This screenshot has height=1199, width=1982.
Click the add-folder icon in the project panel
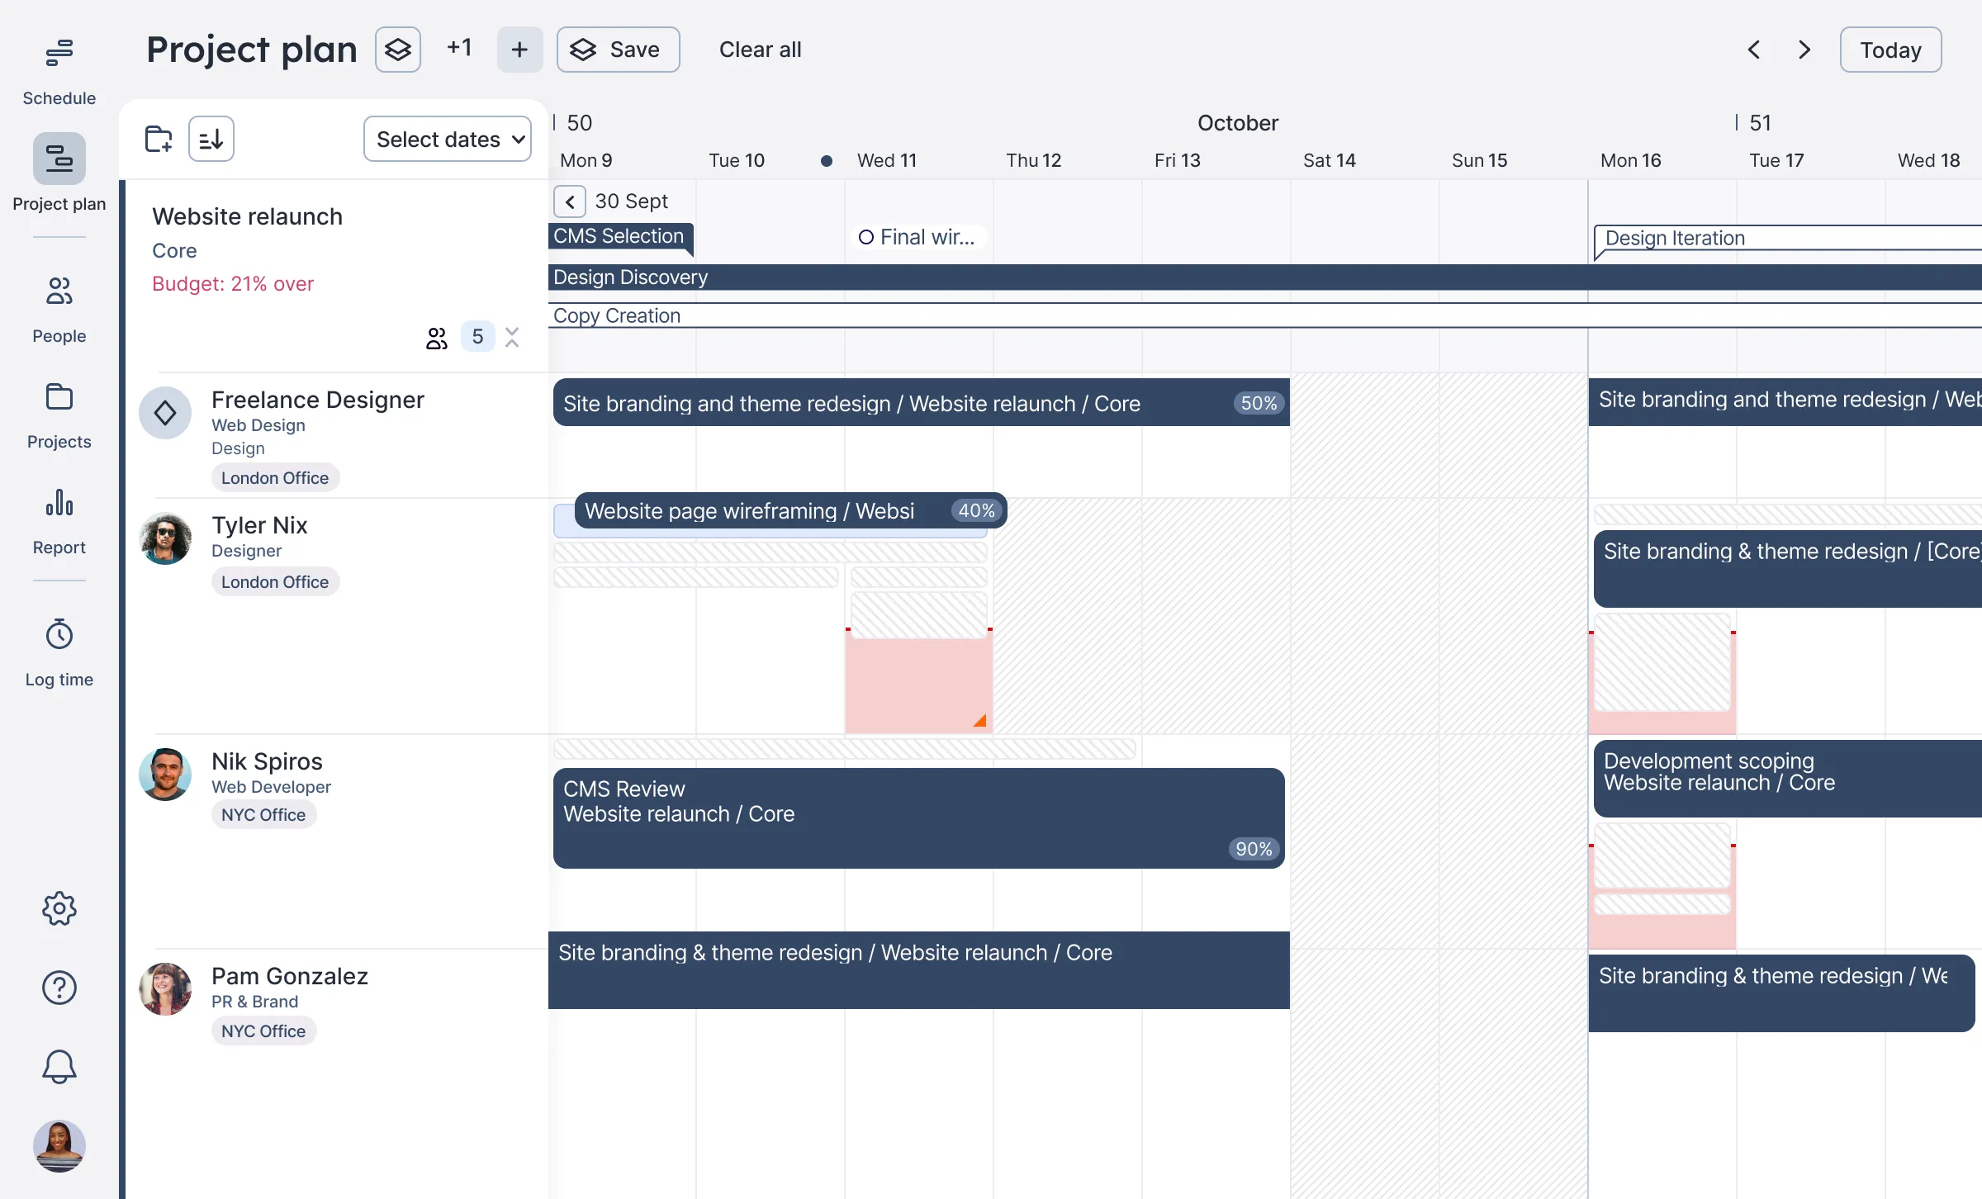point(158,138)
